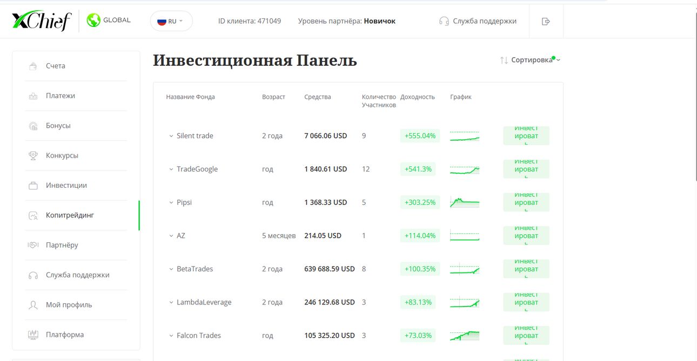The image size is (697, 361).
Task: Click the invest button for Falcon Trades
Action: tap(526, 335)
